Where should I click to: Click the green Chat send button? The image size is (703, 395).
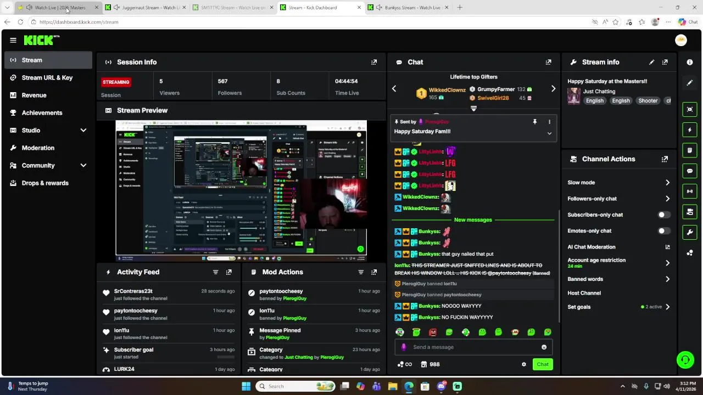click(543, 364)
